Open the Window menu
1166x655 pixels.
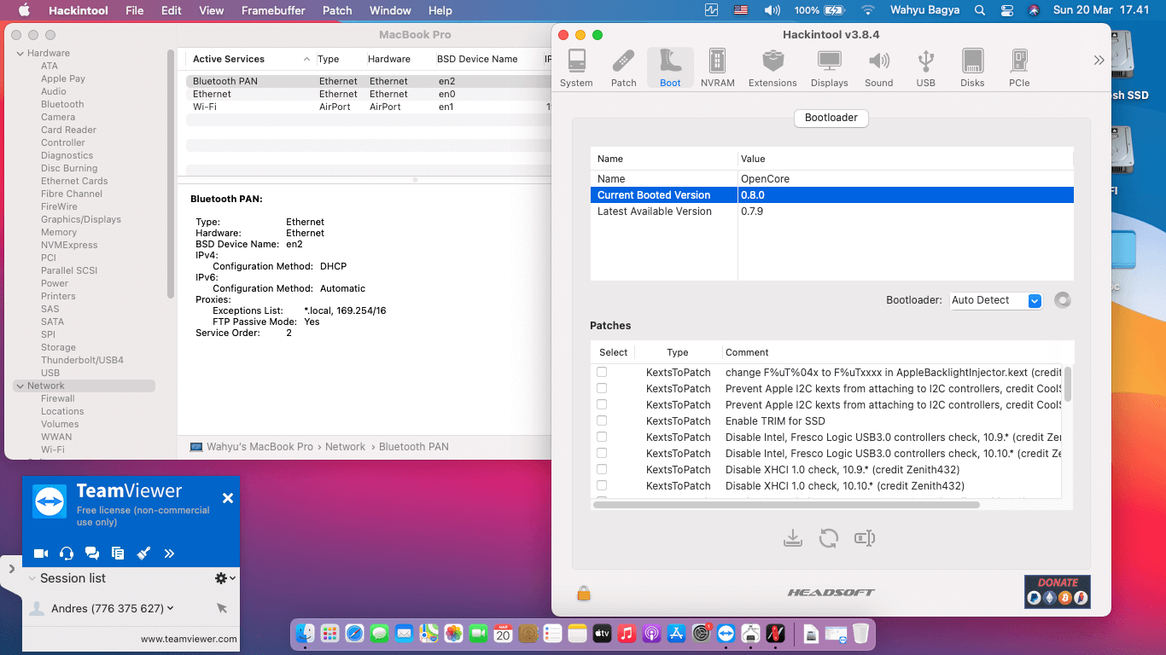pyautogui.click(x=390, y=10)
